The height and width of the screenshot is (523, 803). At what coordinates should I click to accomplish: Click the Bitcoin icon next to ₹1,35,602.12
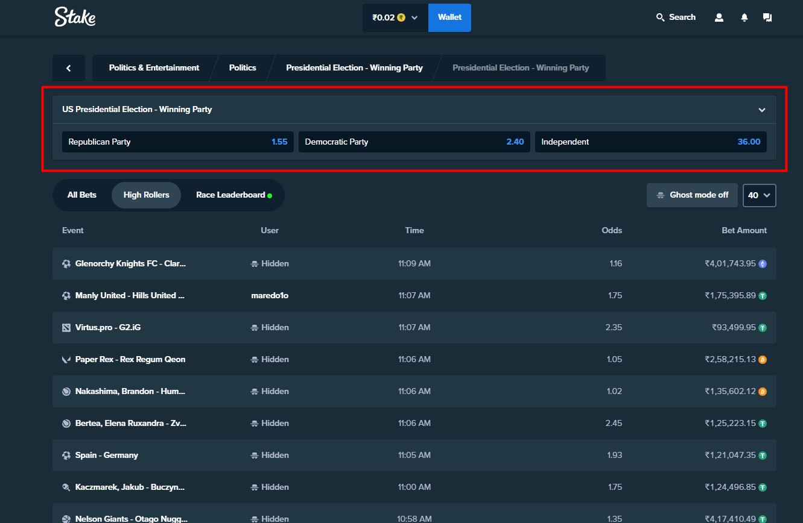[x=763, y=391]
